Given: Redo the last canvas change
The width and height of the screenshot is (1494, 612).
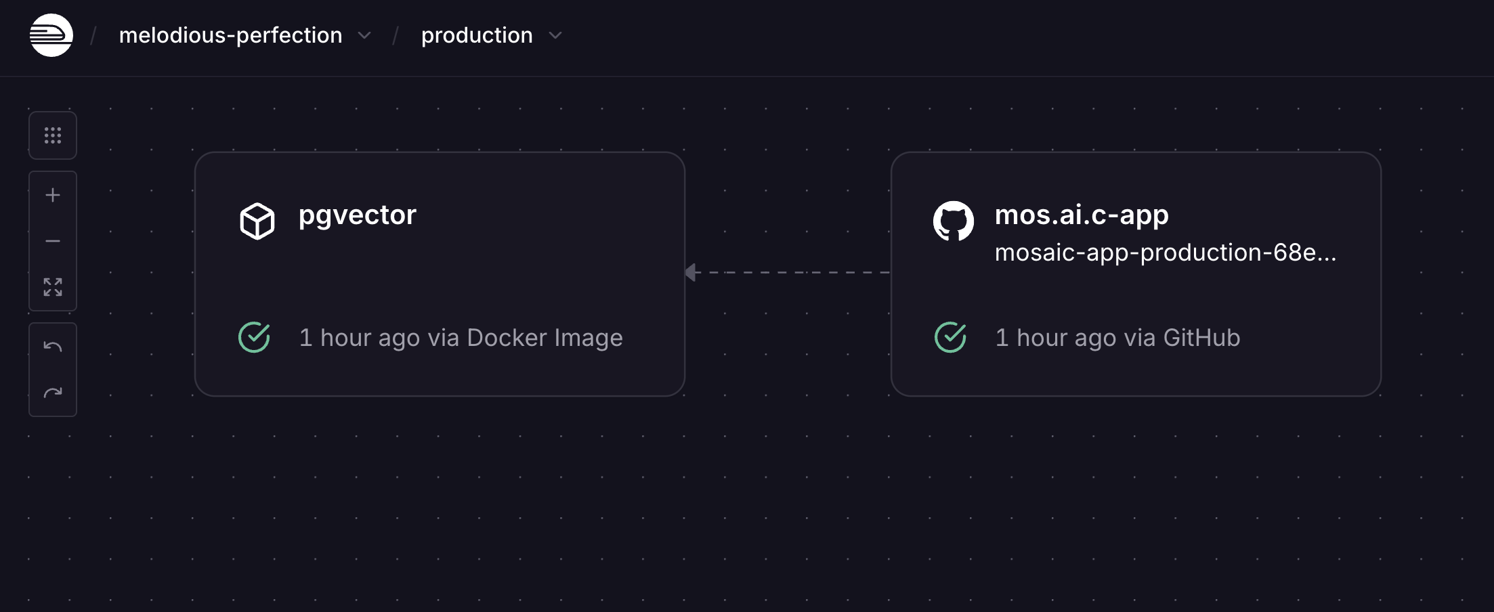Looking at the screenshot, I should click(x=53, y=393).
